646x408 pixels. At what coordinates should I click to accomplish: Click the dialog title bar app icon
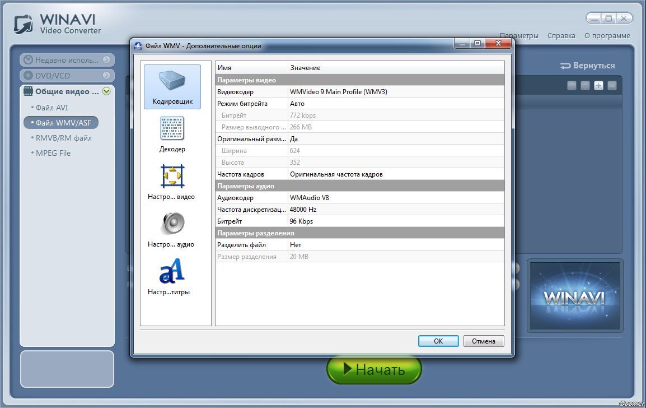138,46
